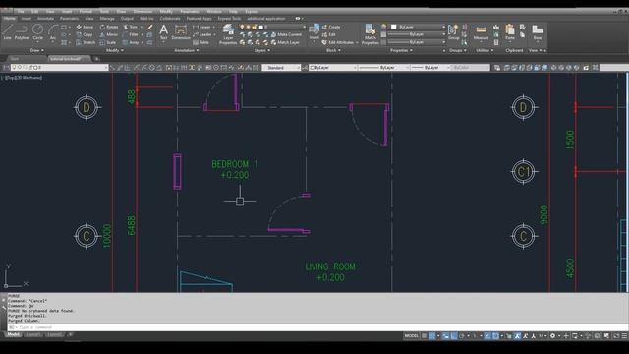Click the BEDROOM 1 label in the drawing

tap(235, 164)
